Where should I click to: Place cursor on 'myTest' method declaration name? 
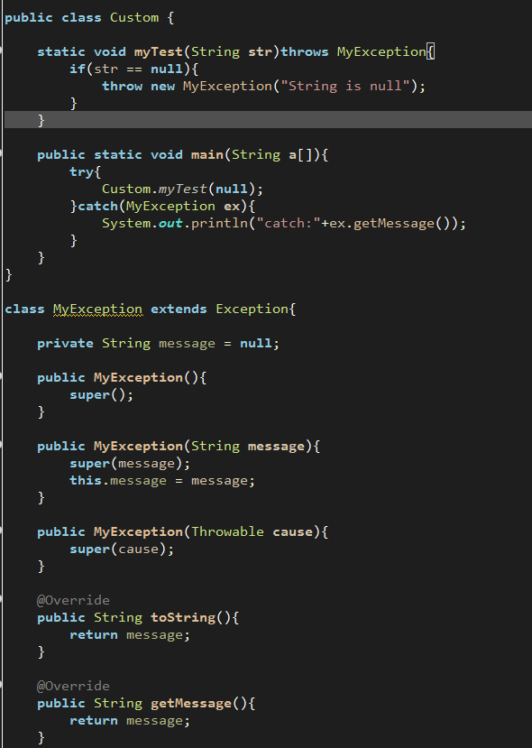pyautogui.click(x=159, y=52)
